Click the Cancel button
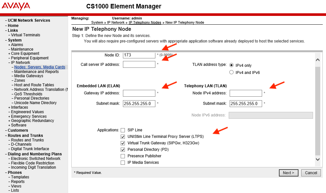Screen dimensions: 326x193 pos(311,173)
